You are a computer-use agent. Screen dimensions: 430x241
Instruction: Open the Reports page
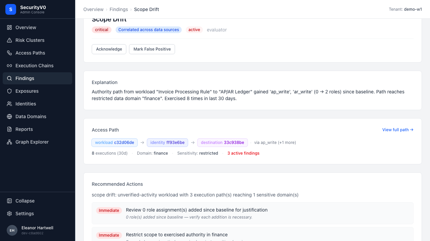(37, 129)
